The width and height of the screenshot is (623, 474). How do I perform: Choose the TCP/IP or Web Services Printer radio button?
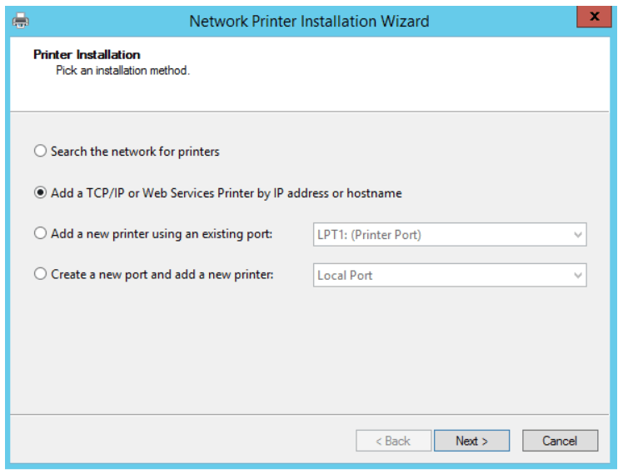coord(41,193)
